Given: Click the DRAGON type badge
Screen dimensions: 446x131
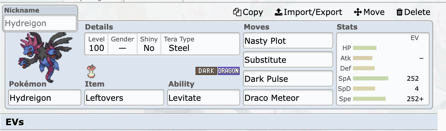Looking at the screenshot, I should (228, 71).
